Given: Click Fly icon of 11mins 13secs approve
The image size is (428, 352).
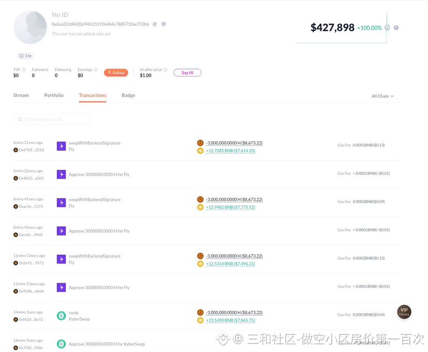Looking at the screenshot, I should click(61, 287).
